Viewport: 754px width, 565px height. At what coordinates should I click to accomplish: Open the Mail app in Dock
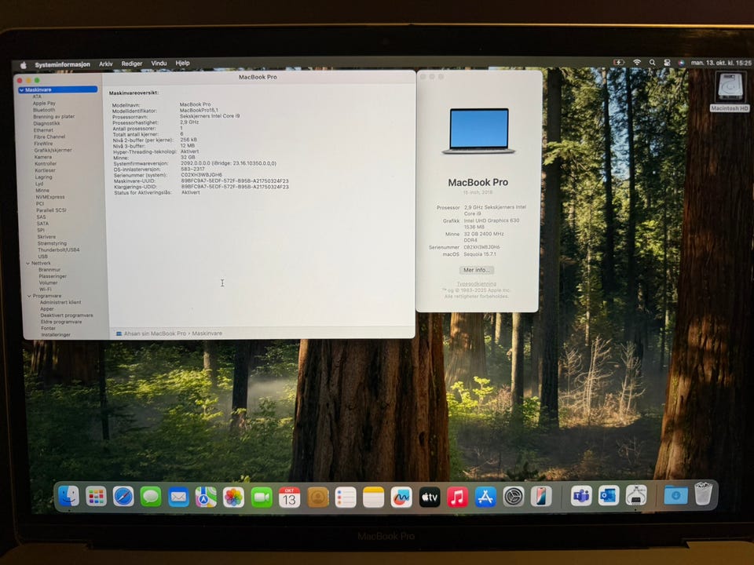tap(178, 498)
